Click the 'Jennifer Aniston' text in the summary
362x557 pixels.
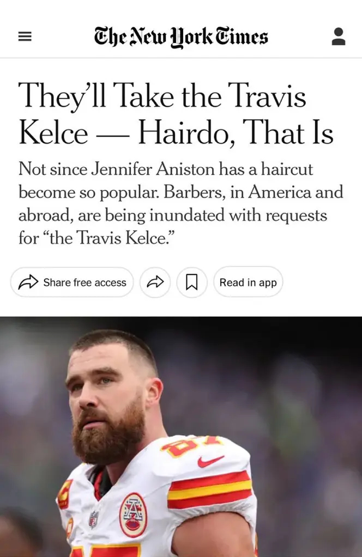[x=153, y=169]
